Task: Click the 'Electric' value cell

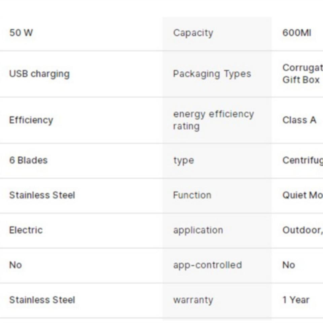Action: coord(26,230)
